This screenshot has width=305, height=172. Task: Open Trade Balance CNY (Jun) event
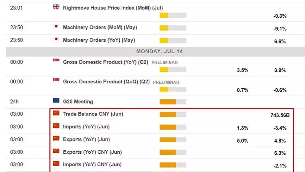[x=93, y=114]
